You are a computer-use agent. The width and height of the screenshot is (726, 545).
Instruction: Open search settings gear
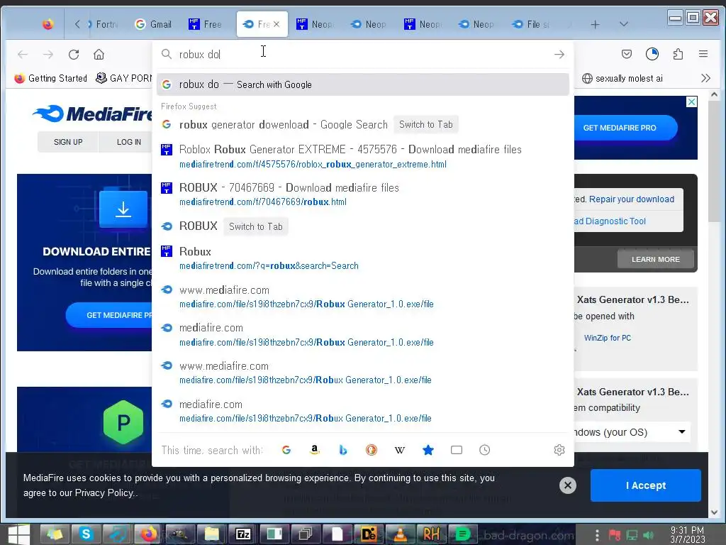pos(559,450)
